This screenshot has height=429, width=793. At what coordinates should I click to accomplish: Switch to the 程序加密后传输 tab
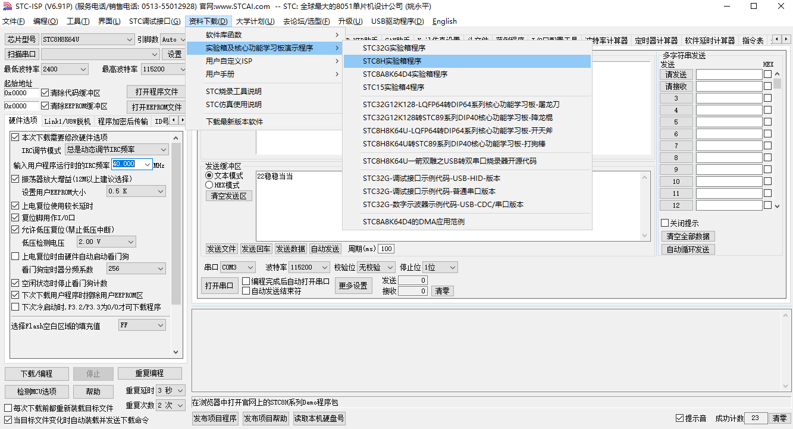(x=123, y=121)
